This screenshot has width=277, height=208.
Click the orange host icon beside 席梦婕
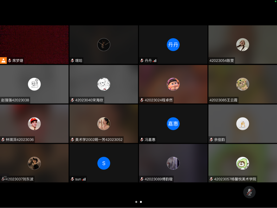tap(4, 61)
